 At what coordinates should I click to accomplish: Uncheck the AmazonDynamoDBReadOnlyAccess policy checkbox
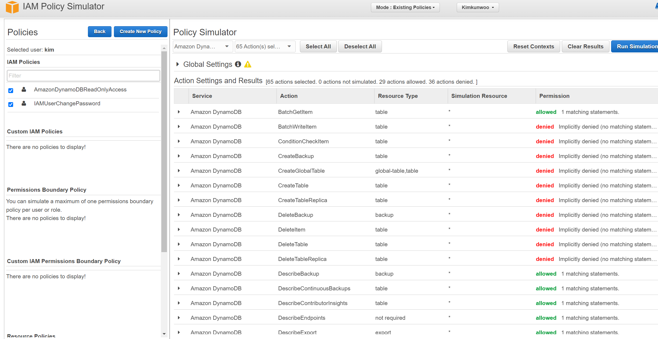11,91
